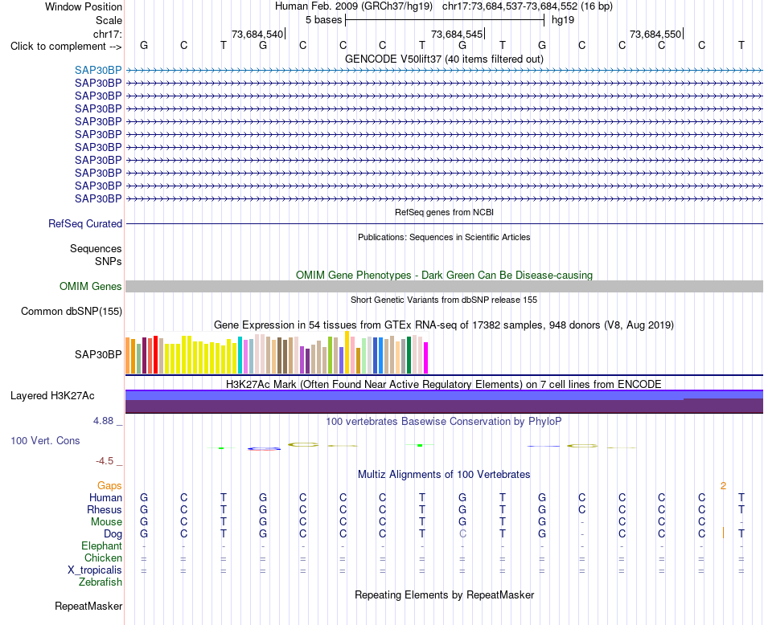The width and height of the screenshot is (764, 625).
Task: Click the dark green GTEx expression bar
Action: pyautogui.click(x=409, y=355)
